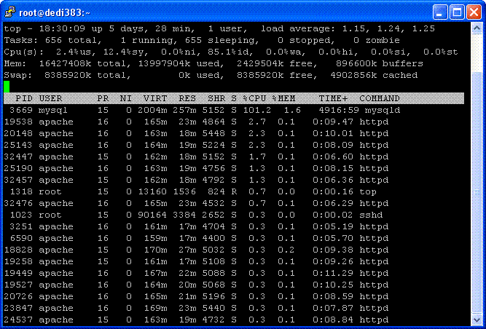
Task: Maximize the PuTTY terminal window
Action: click(457, 11)
